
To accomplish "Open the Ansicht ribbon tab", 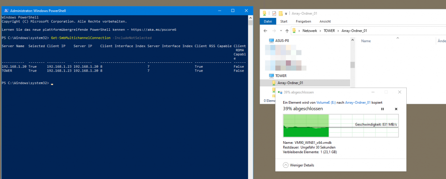I will click(x=325, y=21).
